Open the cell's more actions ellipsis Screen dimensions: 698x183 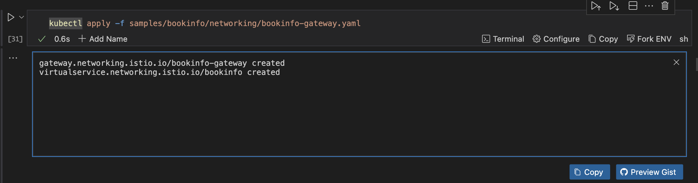[649, 6]
